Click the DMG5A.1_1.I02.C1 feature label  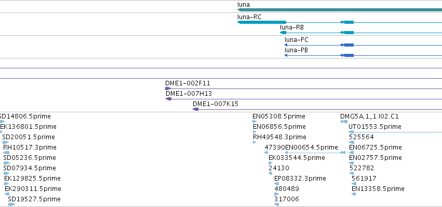click(x=370, y=116)
